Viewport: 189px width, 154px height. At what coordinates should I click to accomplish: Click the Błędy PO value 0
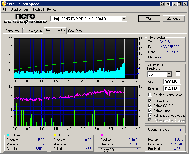pyautogui.click(x=137, y=150)
